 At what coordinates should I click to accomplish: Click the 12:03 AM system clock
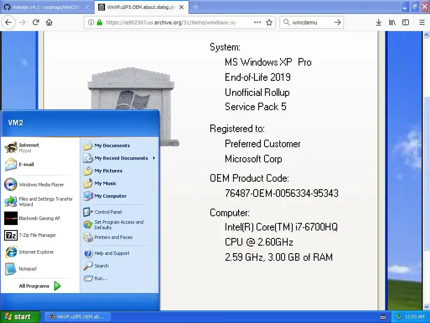tap(414, 317)
